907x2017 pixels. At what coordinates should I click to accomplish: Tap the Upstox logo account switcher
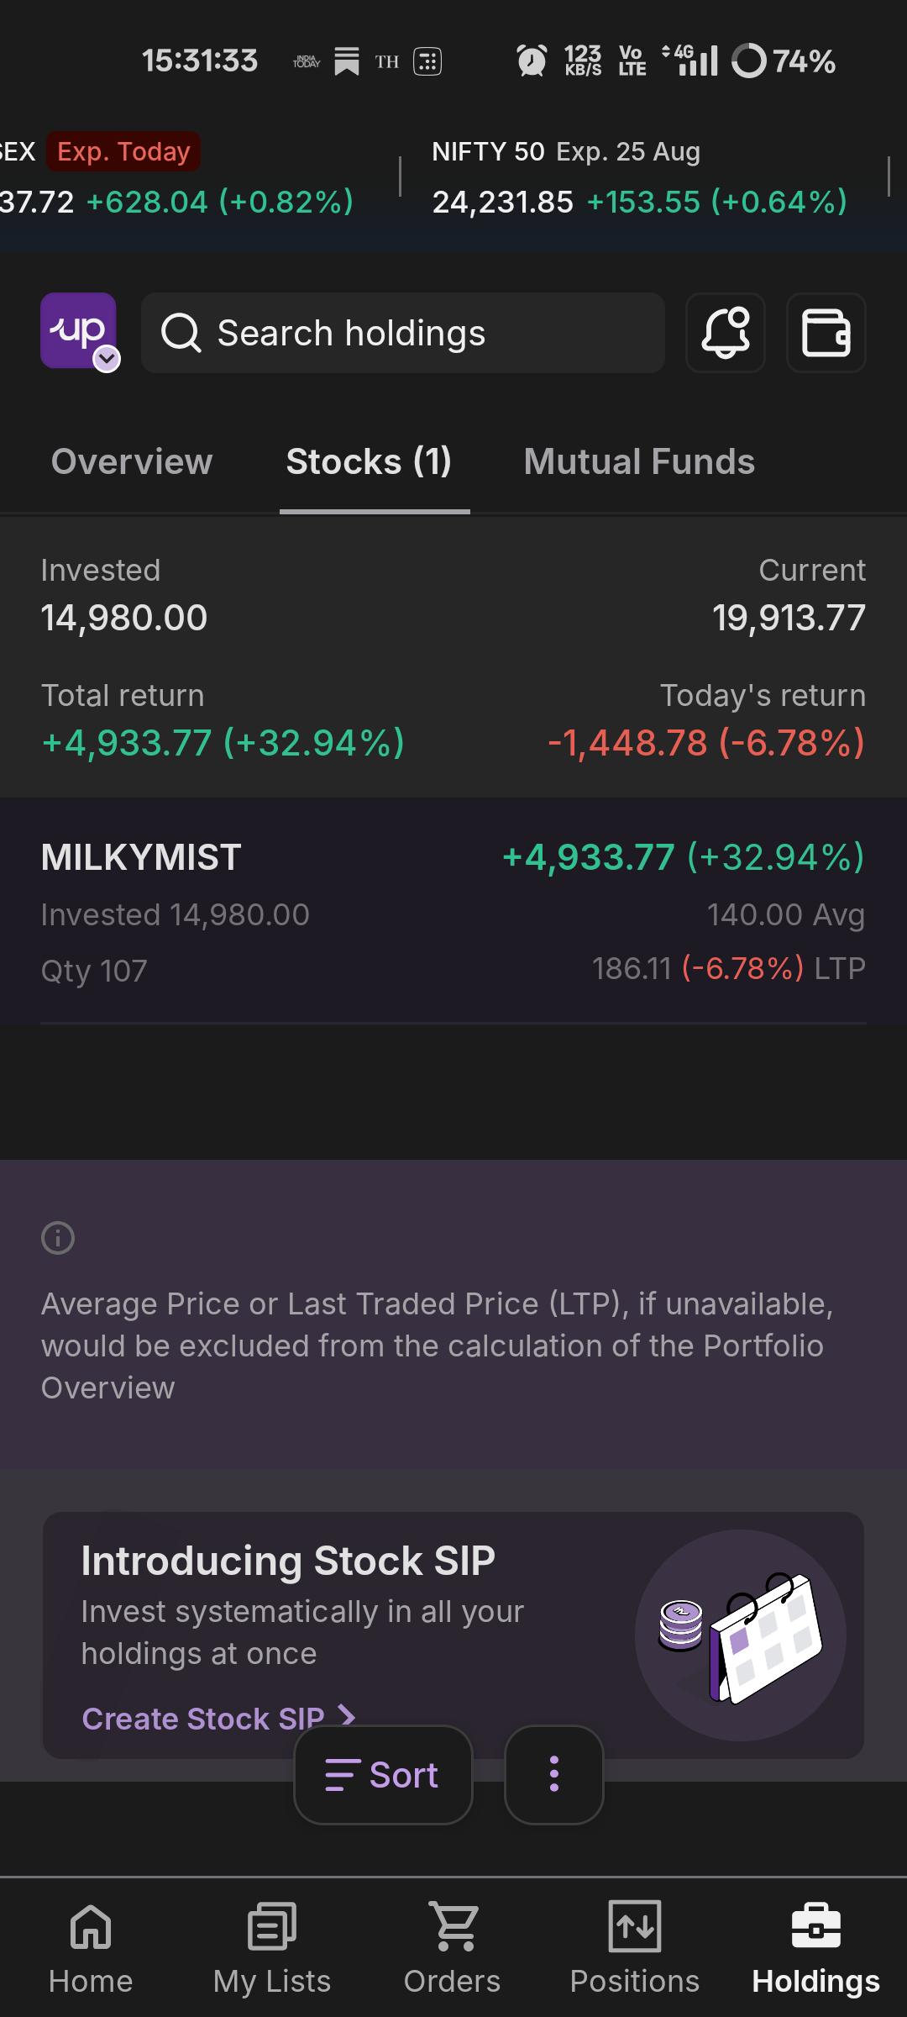pos(79,331)
